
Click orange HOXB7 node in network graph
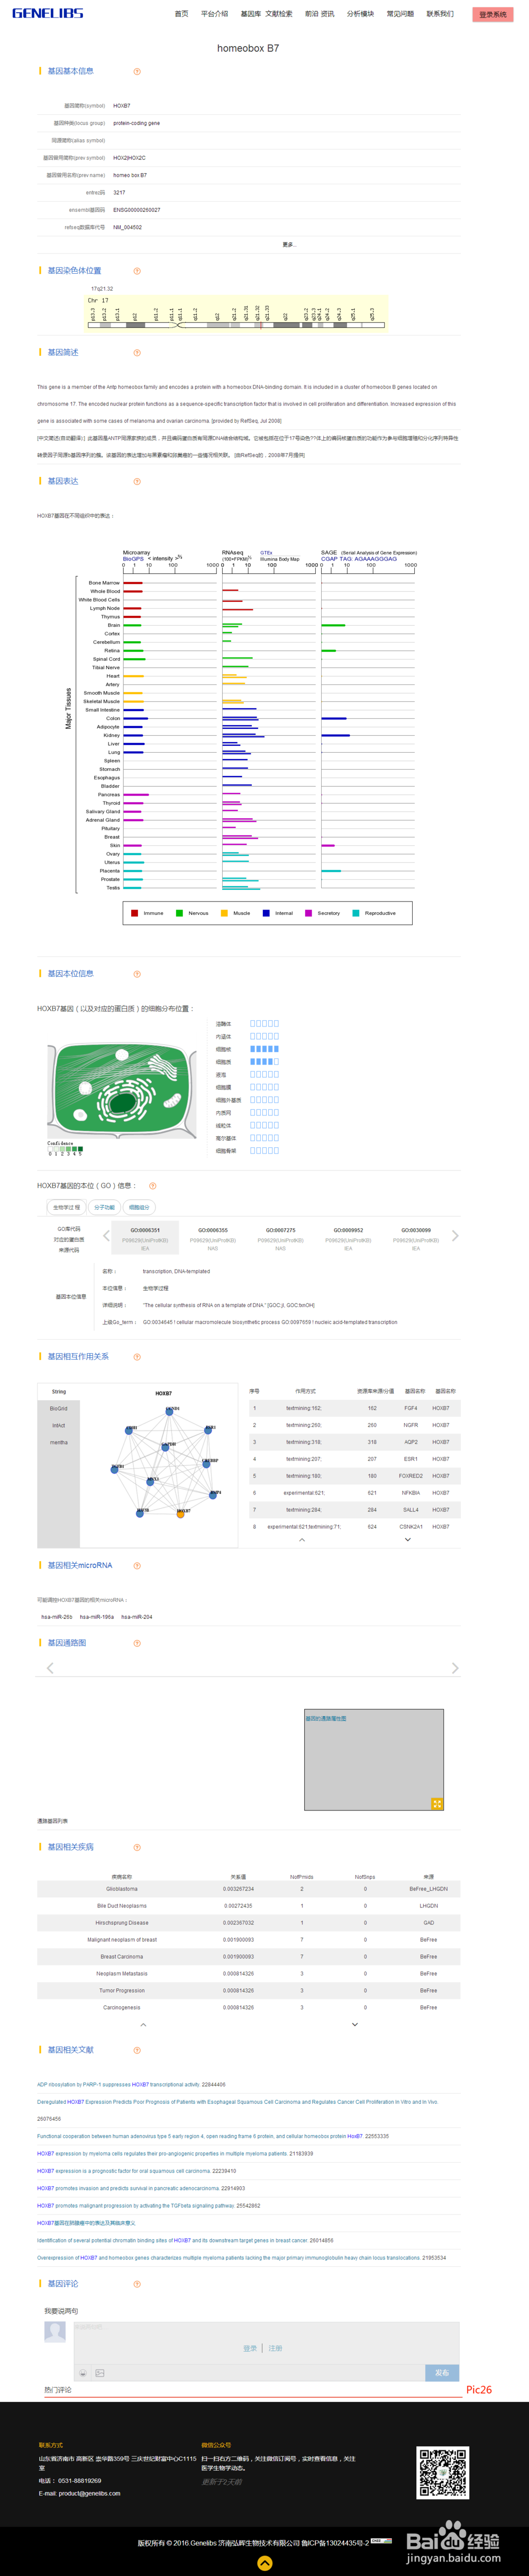pyautogui.click(x=181, y=1515)
